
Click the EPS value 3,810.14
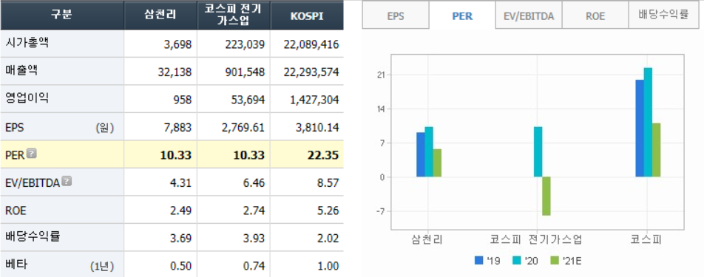(317, 128)
